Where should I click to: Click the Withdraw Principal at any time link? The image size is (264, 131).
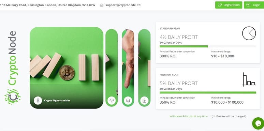[x=189, y=116]
